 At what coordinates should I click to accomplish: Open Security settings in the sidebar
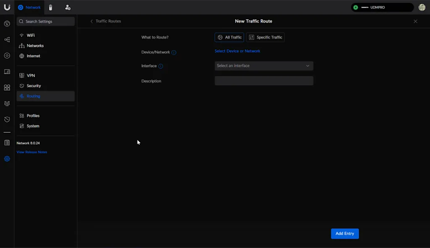click(45, 86)
